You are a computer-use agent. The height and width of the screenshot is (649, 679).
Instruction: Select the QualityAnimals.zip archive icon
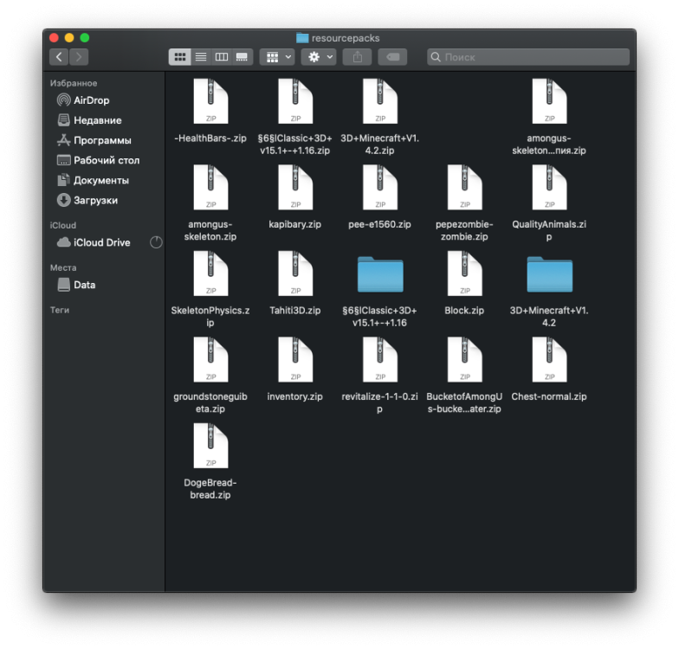coord(549,187)
